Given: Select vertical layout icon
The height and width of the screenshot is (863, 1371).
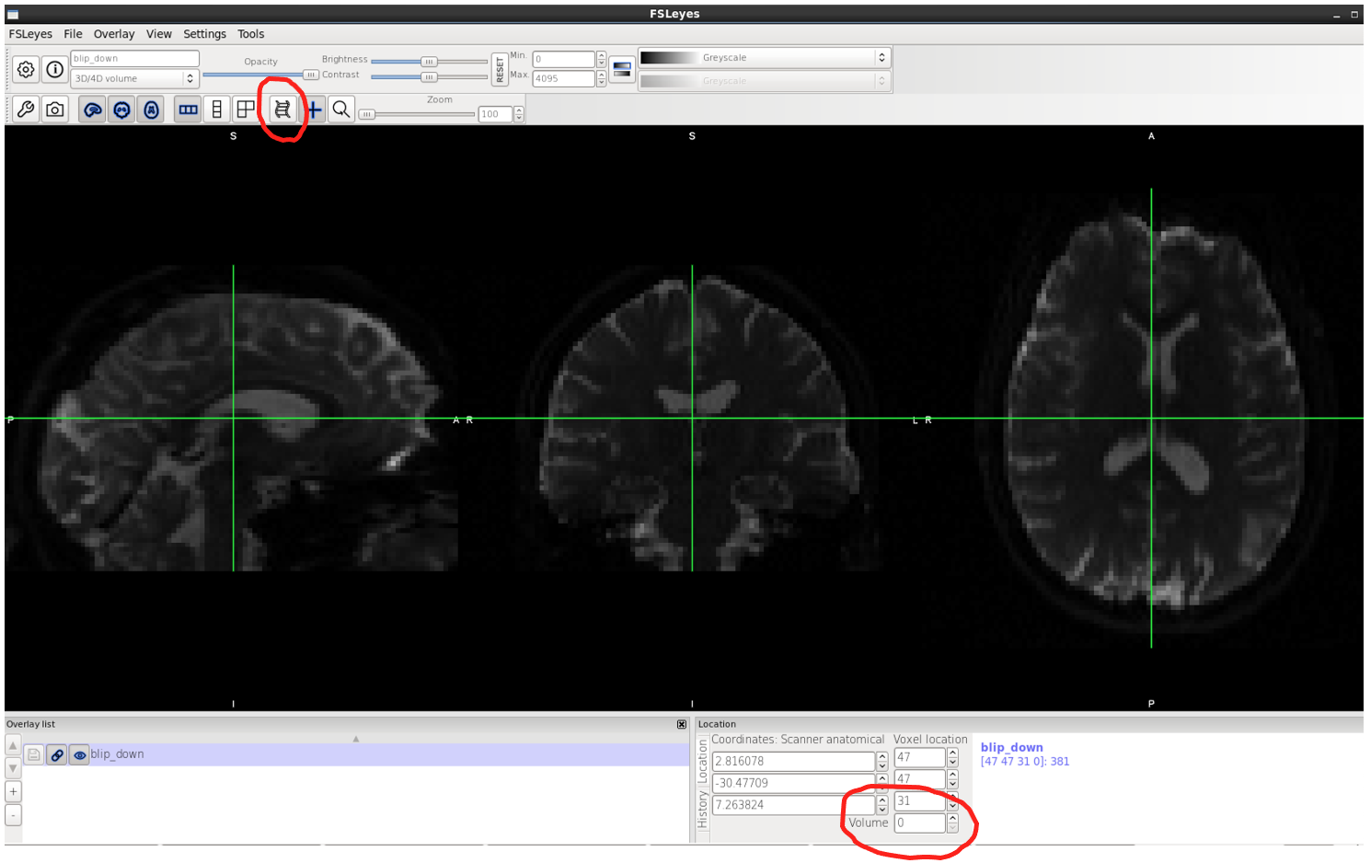Looking at the screenshot, I should [x=217, y=109].
